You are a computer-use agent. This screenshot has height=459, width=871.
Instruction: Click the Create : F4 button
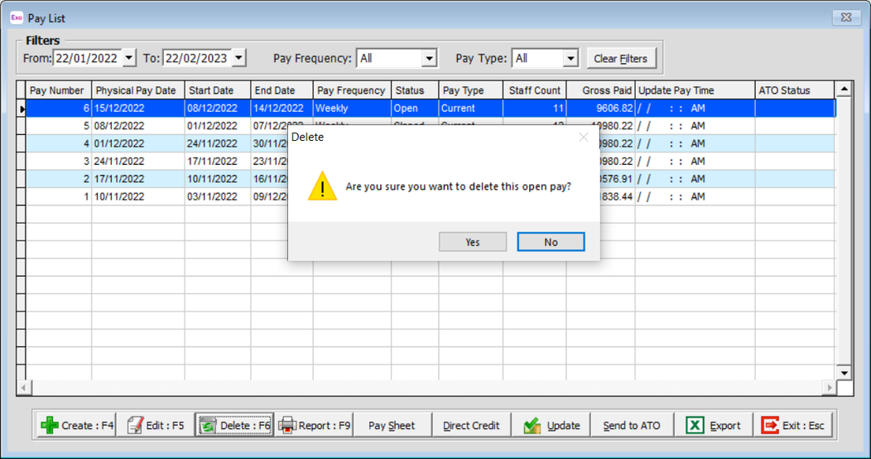pos(78,425)
